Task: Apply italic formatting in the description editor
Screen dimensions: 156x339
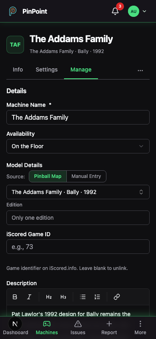Action: [x=29, y=297]
